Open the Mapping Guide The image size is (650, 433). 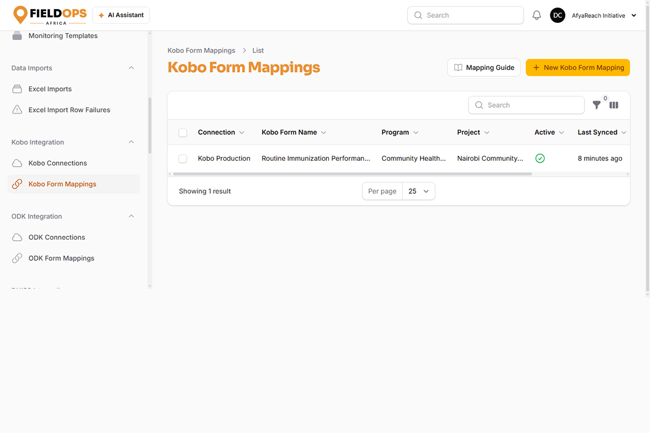pos(484,68)
